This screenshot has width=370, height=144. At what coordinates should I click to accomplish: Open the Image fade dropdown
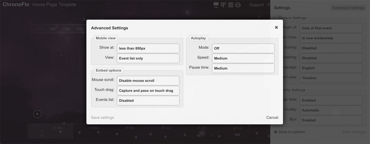click(x=331, y=100)
